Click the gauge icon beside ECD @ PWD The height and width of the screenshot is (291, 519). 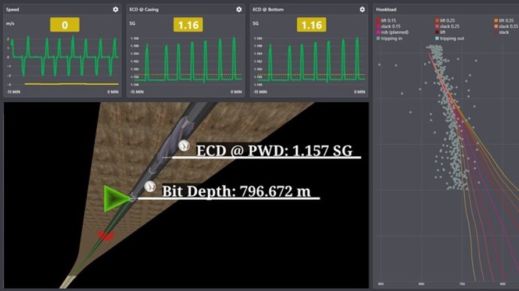tap(184, 146)
